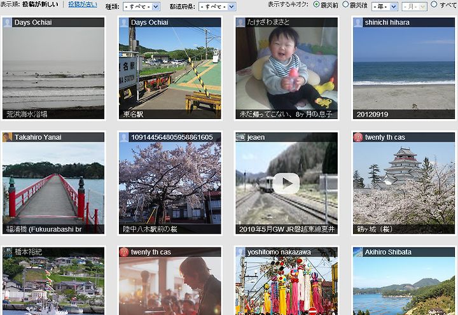Open the 荒浜海水浴場 beach photo
The width and height of the screenshot is (458, 315).
coord(53,68)
